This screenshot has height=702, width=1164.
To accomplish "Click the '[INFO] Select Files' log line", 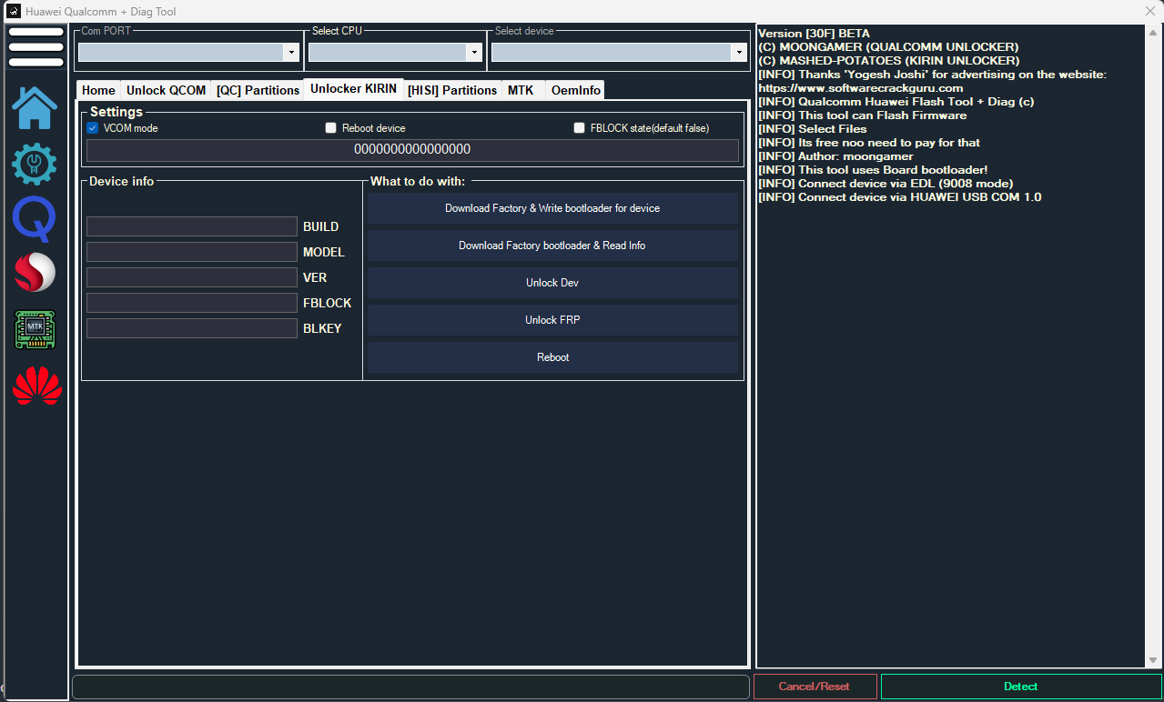I will (x=813, y=129).
